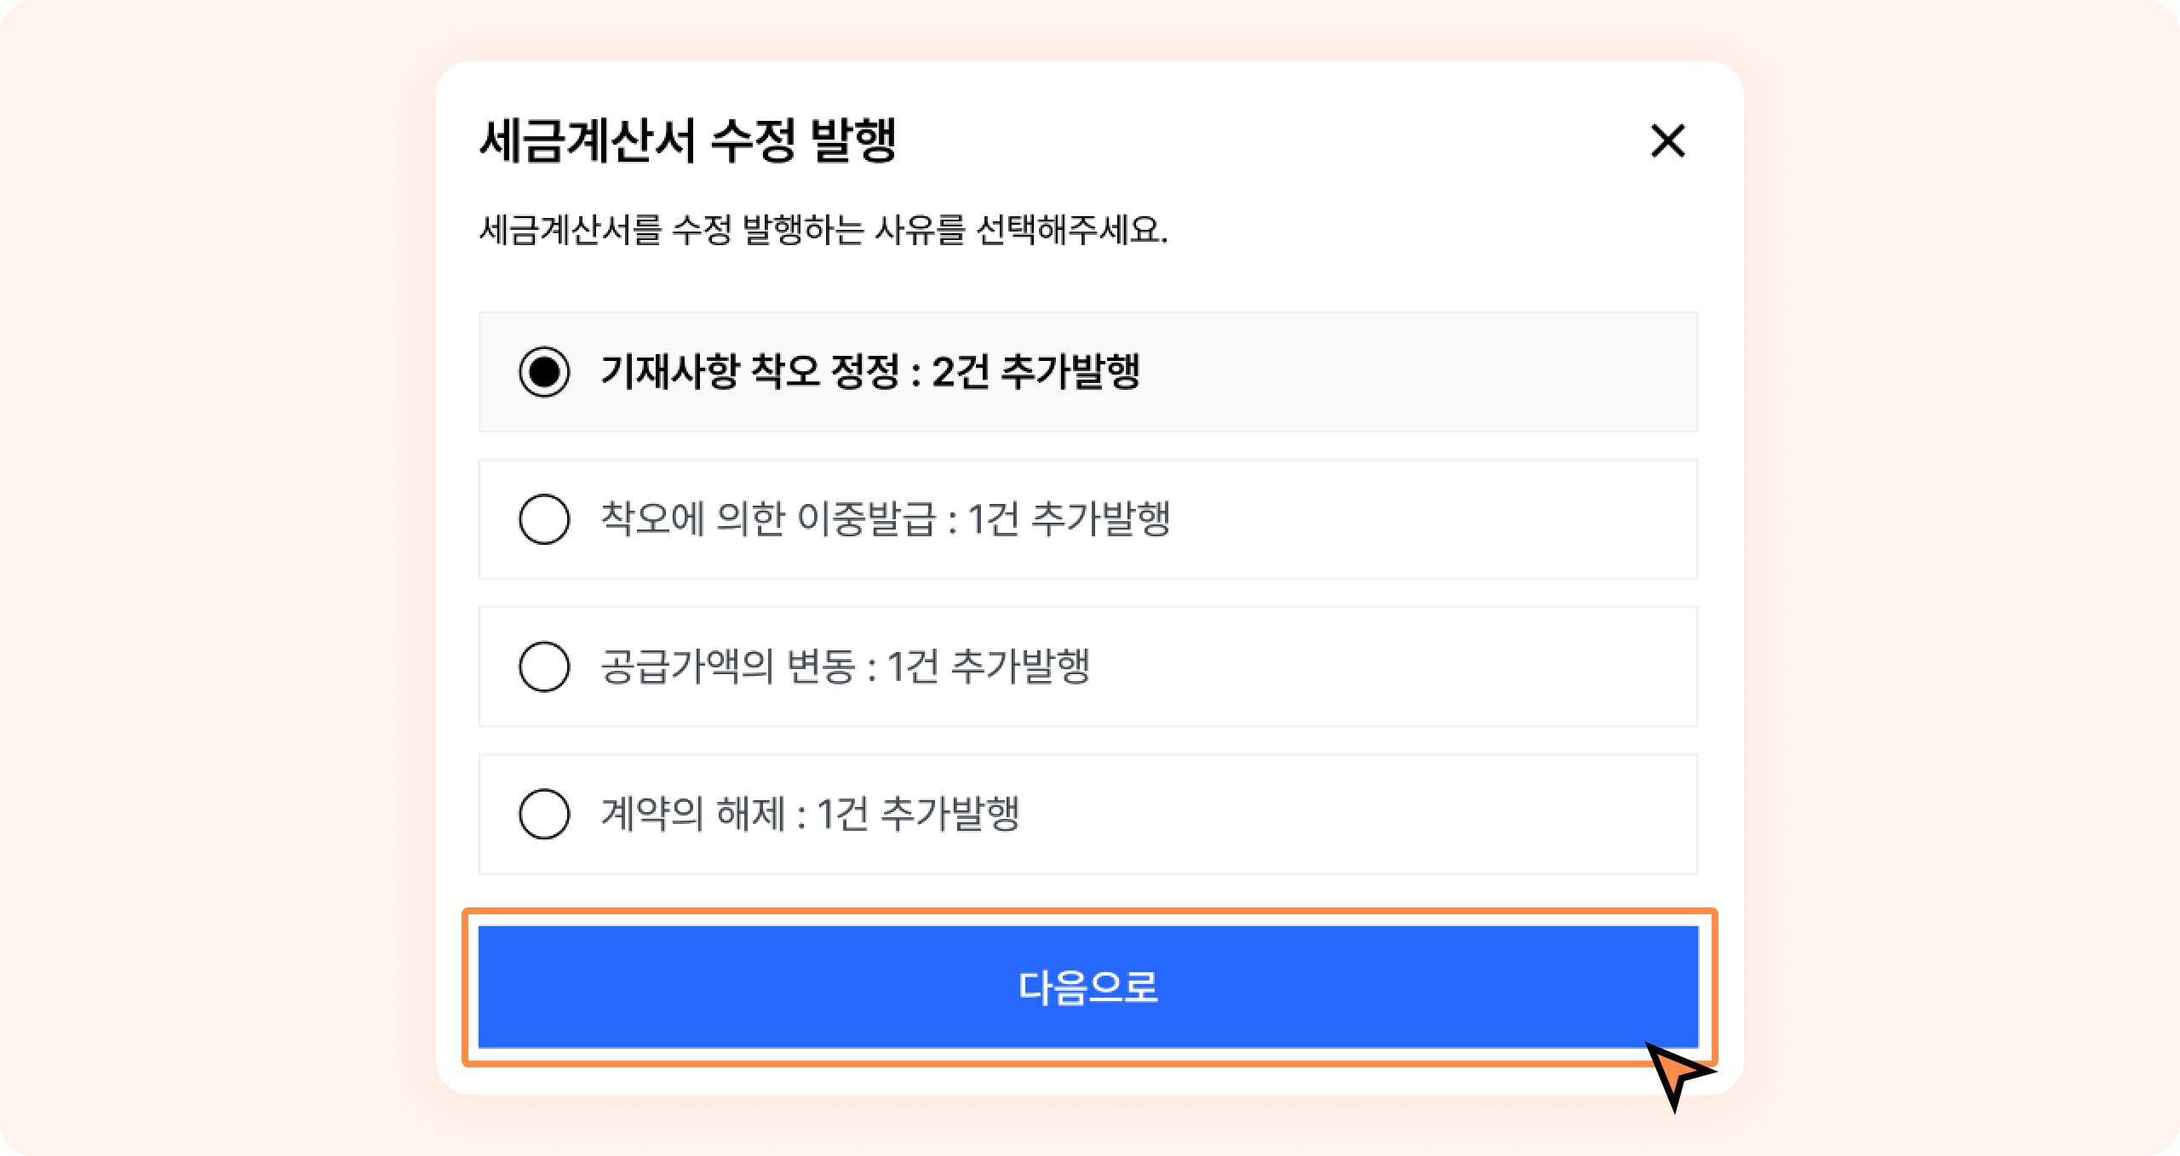Viewport: 2180px width, 1156px height.
Task: Close the 세금계산서 수정 발행 dialog
Action: tap(1667, 141)
